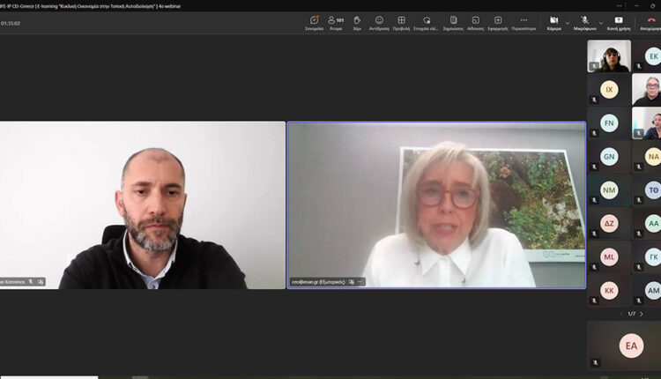Click the Αποχώρηση leave call button
This screenshot has width=661, height=379.
tap(651, 20)
